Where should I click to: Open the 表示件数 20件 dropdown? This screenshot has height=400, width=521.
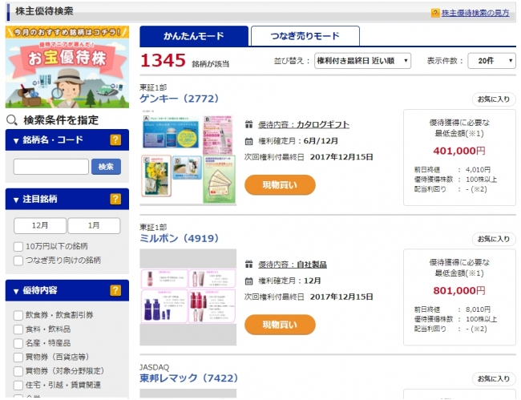tap(491, 61)
